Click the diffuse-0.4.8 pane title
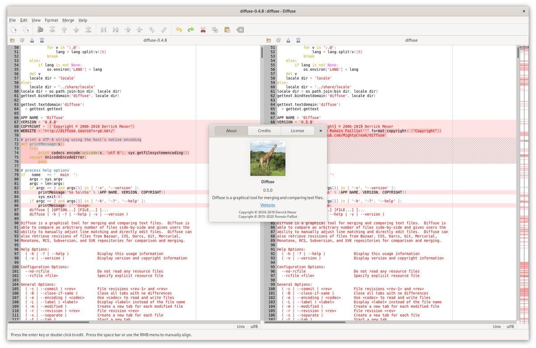The width and height of the screenshot is (536, 348). pos(155,40)
